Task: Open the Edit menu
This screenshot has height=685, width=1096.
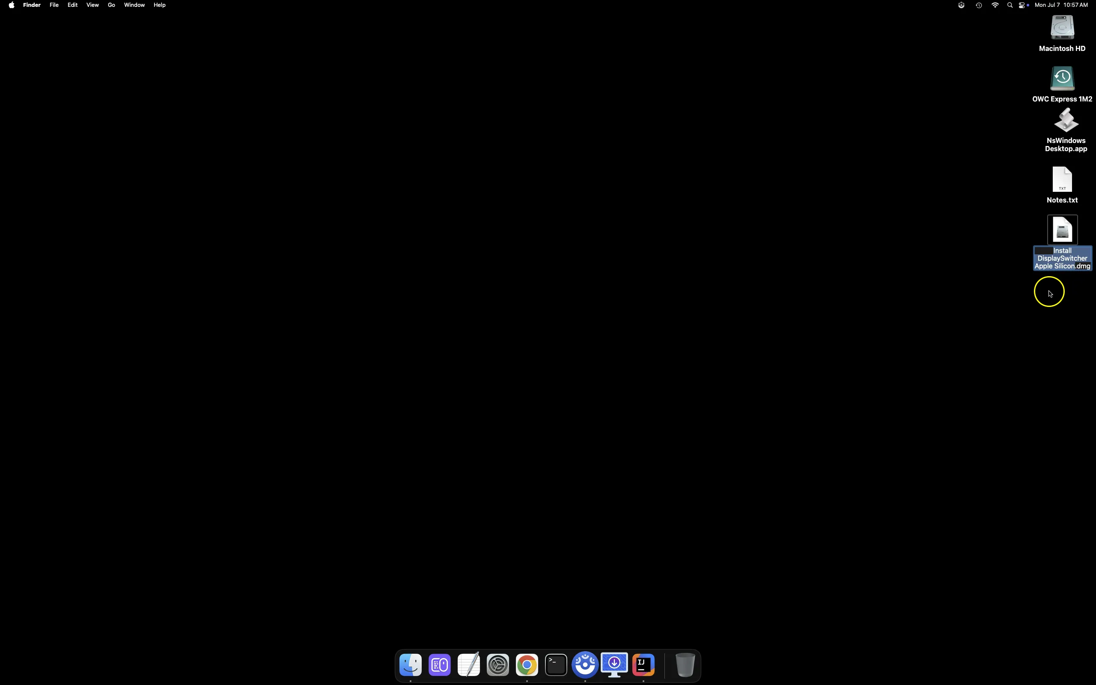Action: [x=73, y=5]
